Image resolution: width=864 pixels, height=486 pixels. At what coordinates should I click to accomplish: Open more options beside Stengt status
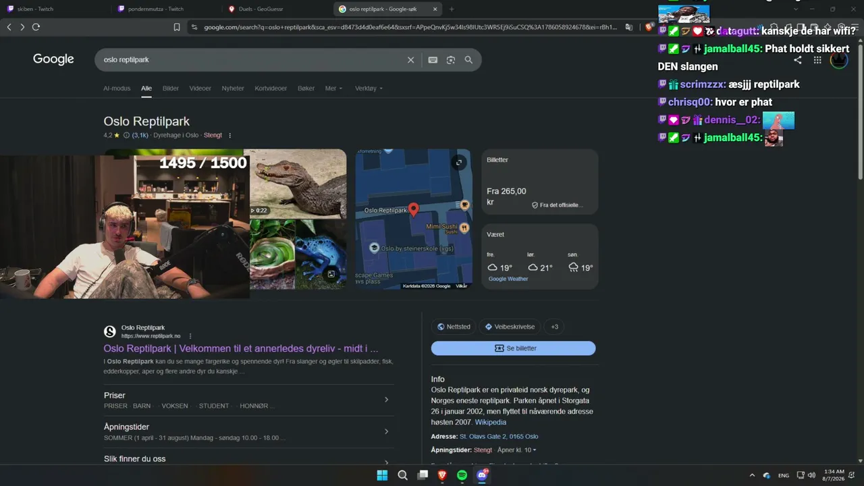click(x=230, y=136)
